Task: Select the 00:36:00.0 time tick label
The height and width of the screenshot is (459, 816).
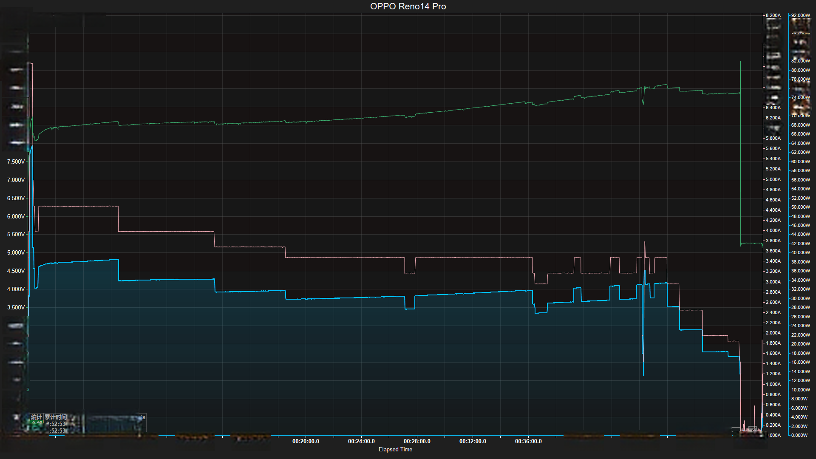Action: coord(528,442)
